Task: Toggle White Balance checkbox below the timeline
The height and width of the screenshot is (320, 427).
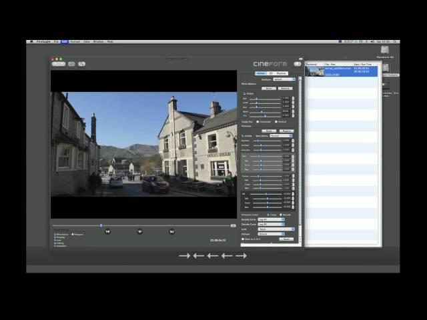Action: (x=55, y=234)
